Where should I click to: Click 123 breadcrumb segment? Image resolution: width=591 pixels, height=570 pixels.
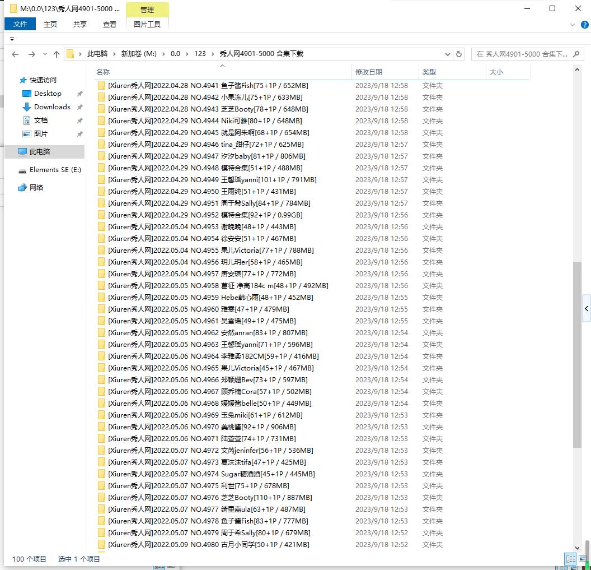(200, 54)
